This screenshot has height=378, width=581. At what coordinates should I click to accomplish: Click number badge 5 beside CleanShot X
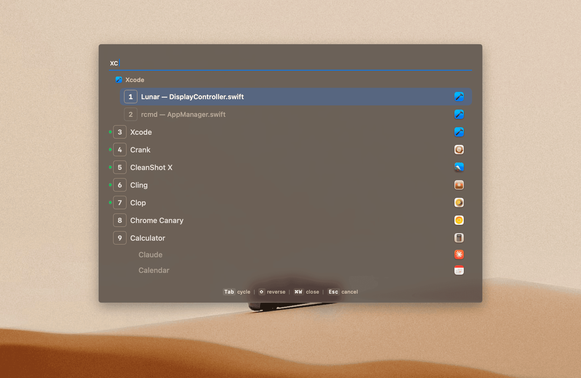click(120, 167)
